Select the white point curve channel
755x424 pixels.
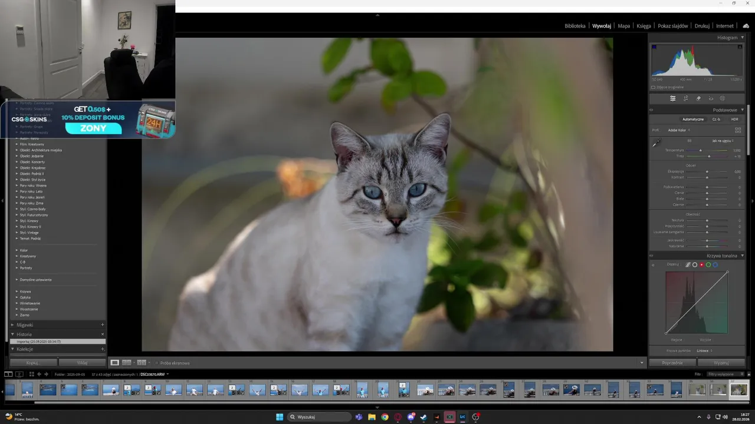(695, 265)
